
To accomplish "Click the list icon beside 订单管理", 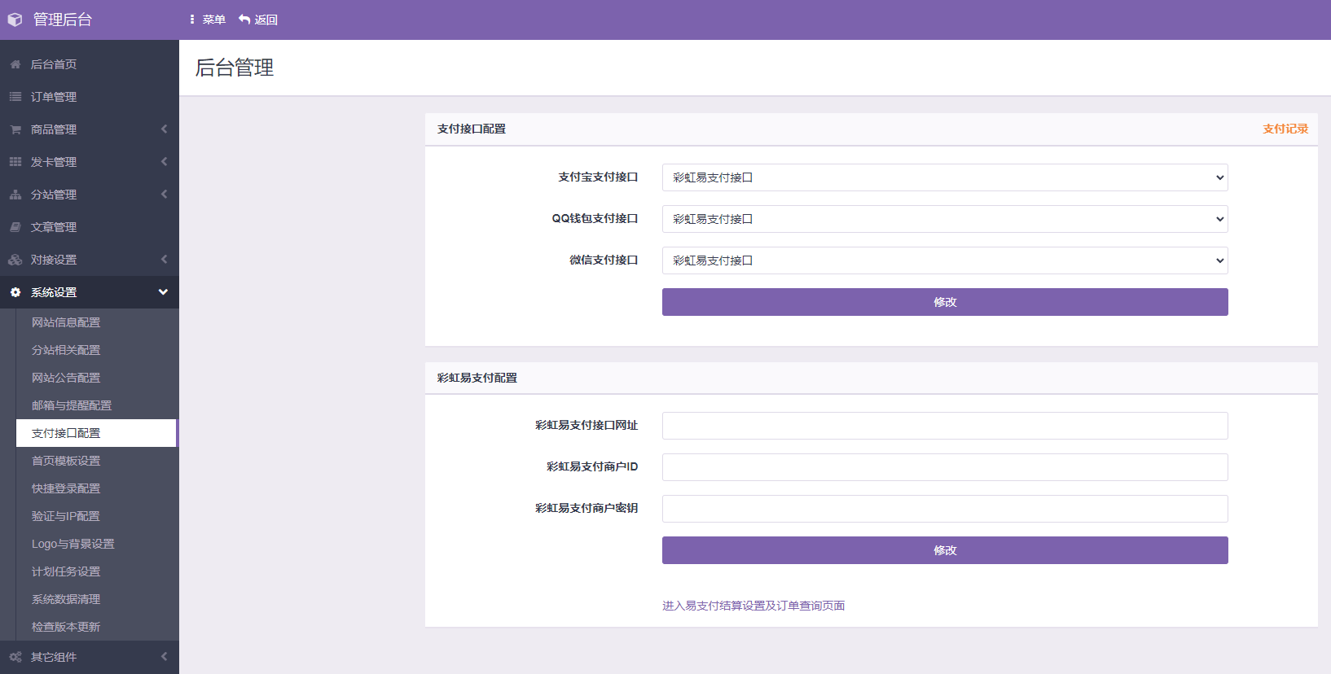I will [x=15, y=97].
